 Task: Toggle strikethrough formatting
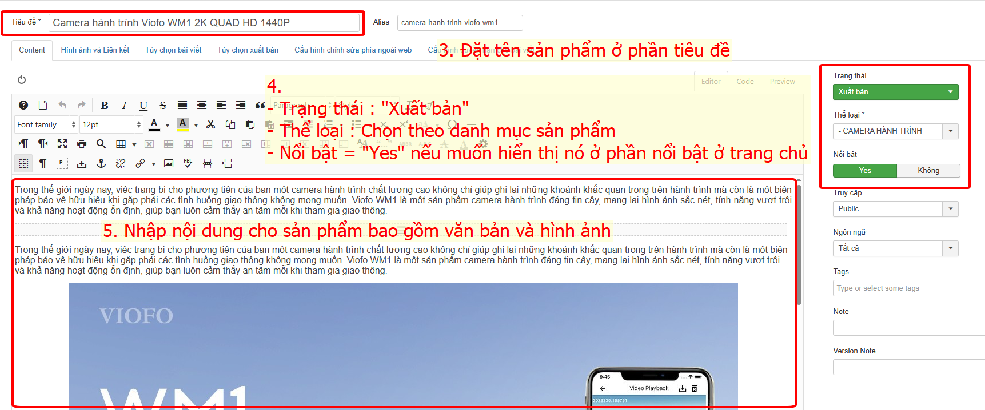tap(163, 105)
